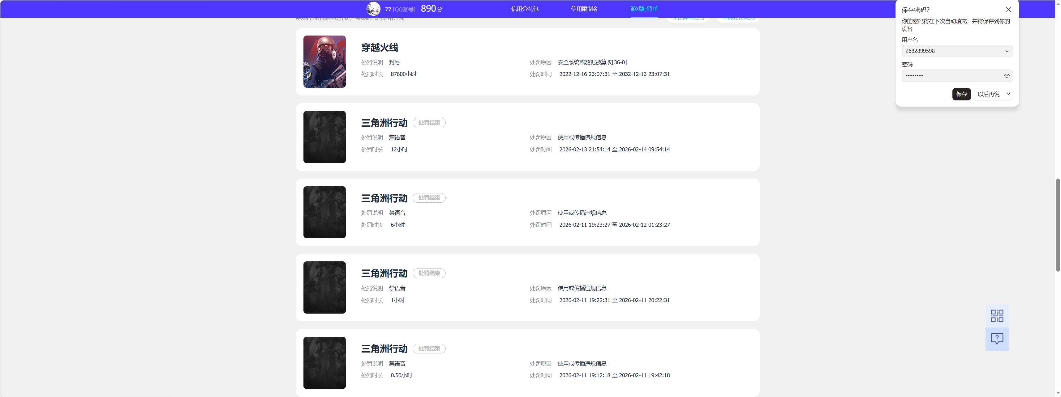1061x397 pixels.
Task: Close the save password popup
Action: point(1008,10)
